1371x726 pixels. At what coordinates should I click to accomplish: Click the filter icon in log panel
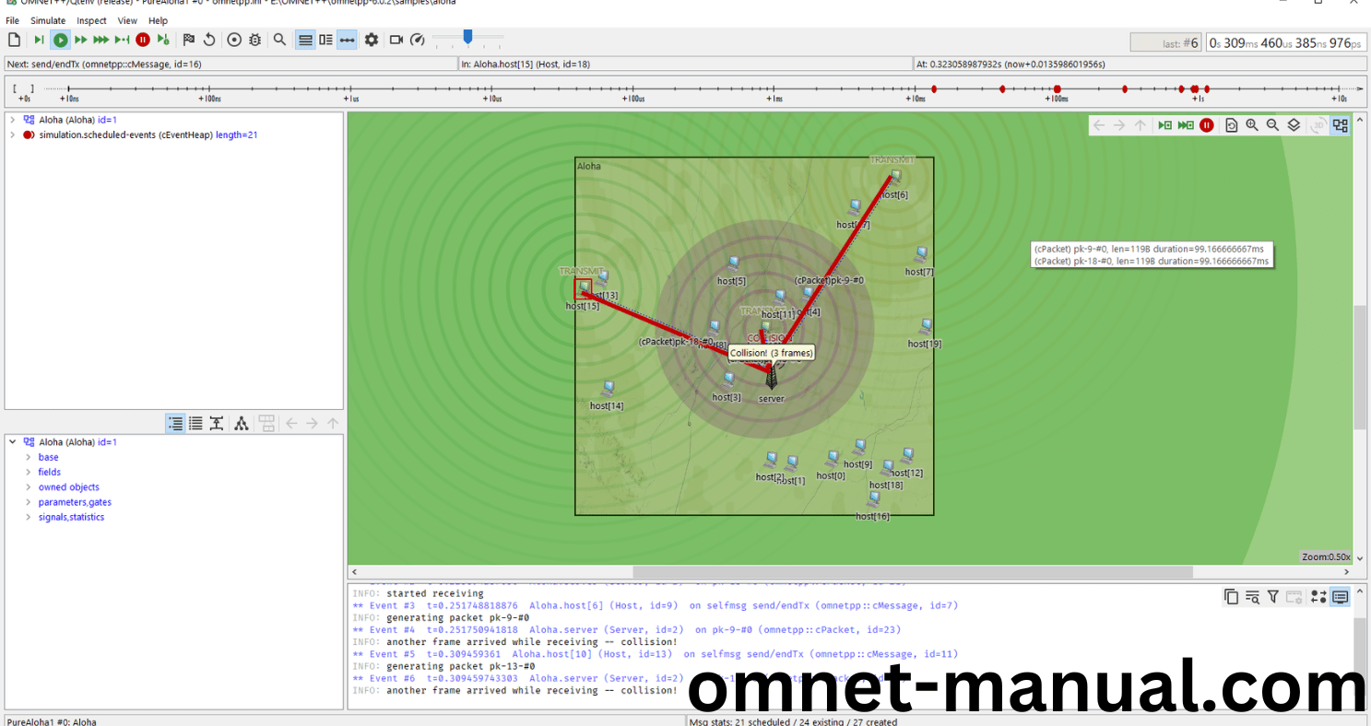[1272, 597]
